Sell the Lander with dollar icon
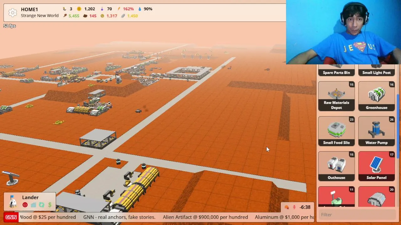The image size is (401, 225). (x=49, y=205)
